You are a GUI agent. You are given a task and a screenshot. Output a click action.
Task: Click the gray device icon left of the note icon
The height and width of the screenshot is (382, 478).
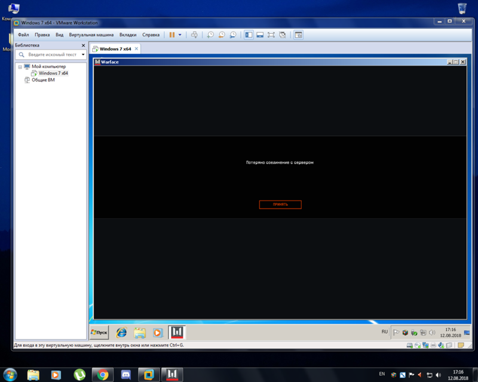pos(449,345)
